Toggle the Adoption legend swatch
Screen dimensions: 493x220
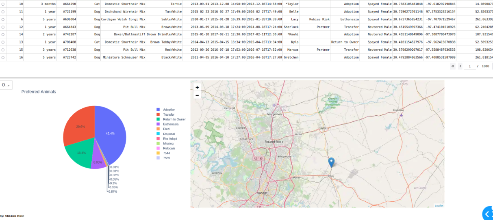[159, 110]
